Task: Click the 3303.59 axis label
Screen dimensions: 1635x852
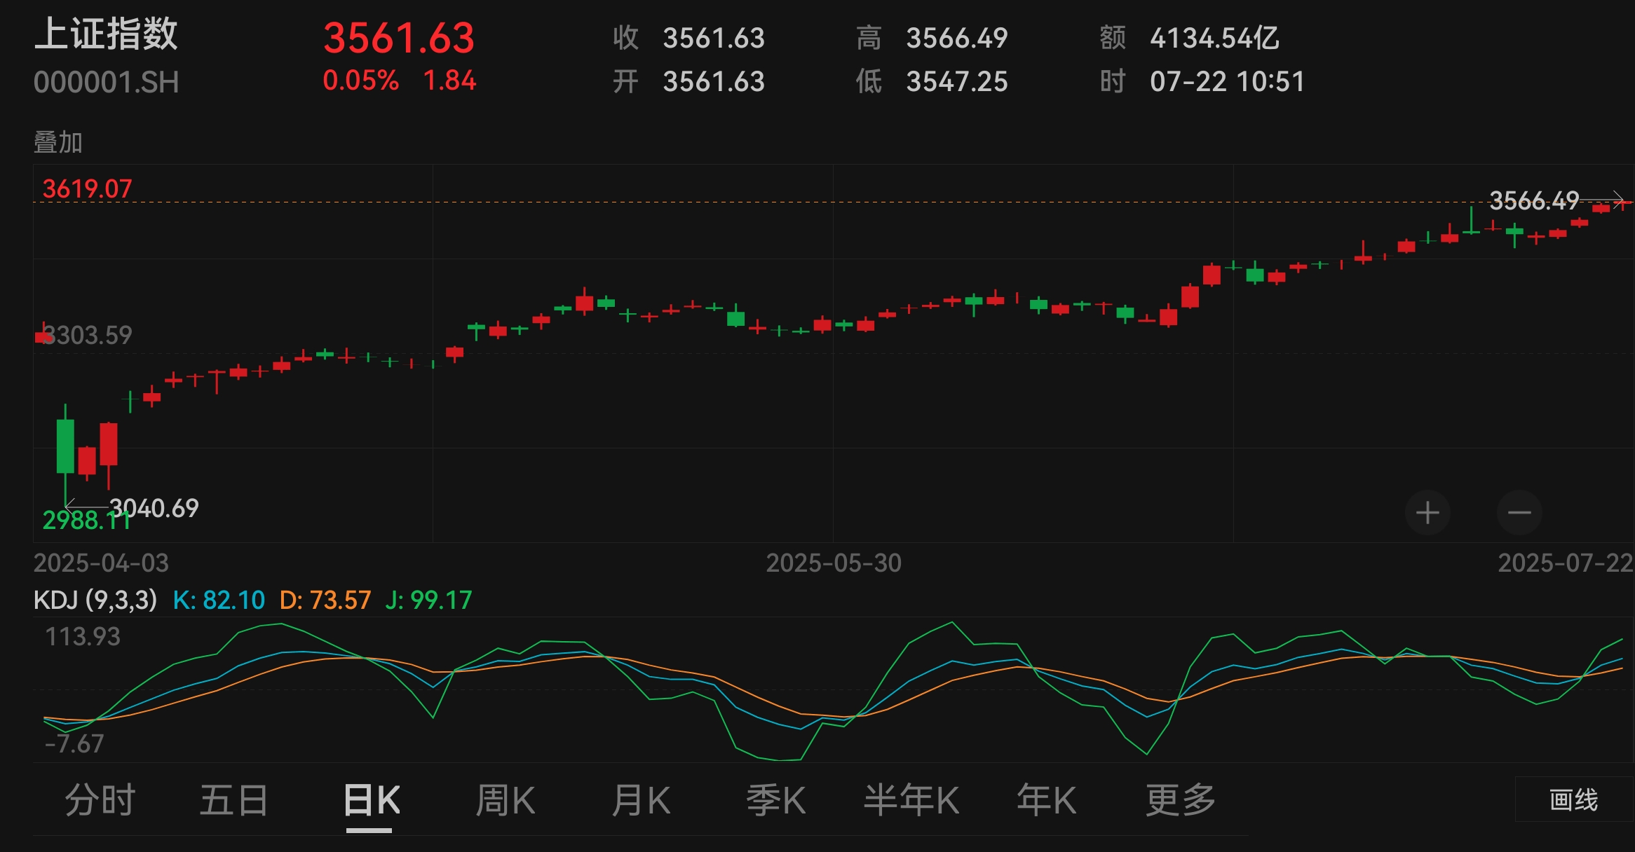Action: pyautogui.click(x=87, y=335)
